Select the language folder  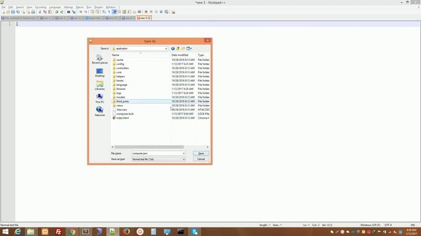[x=122, y=85]
